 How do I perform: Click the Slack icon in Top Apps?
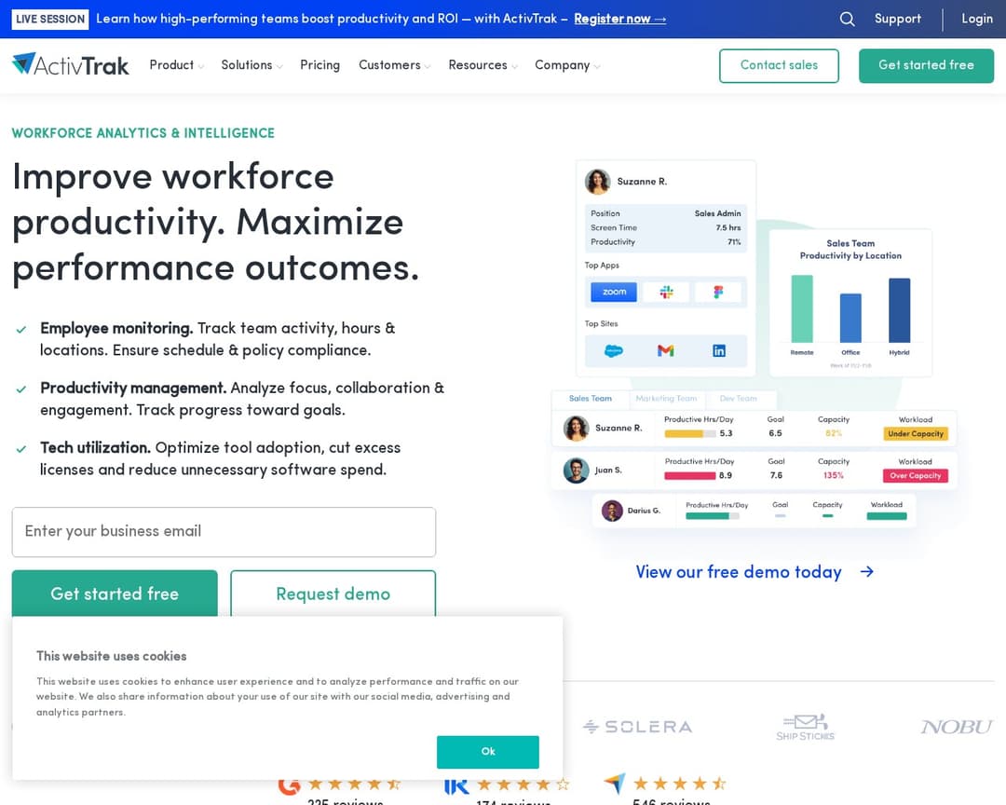665,291
